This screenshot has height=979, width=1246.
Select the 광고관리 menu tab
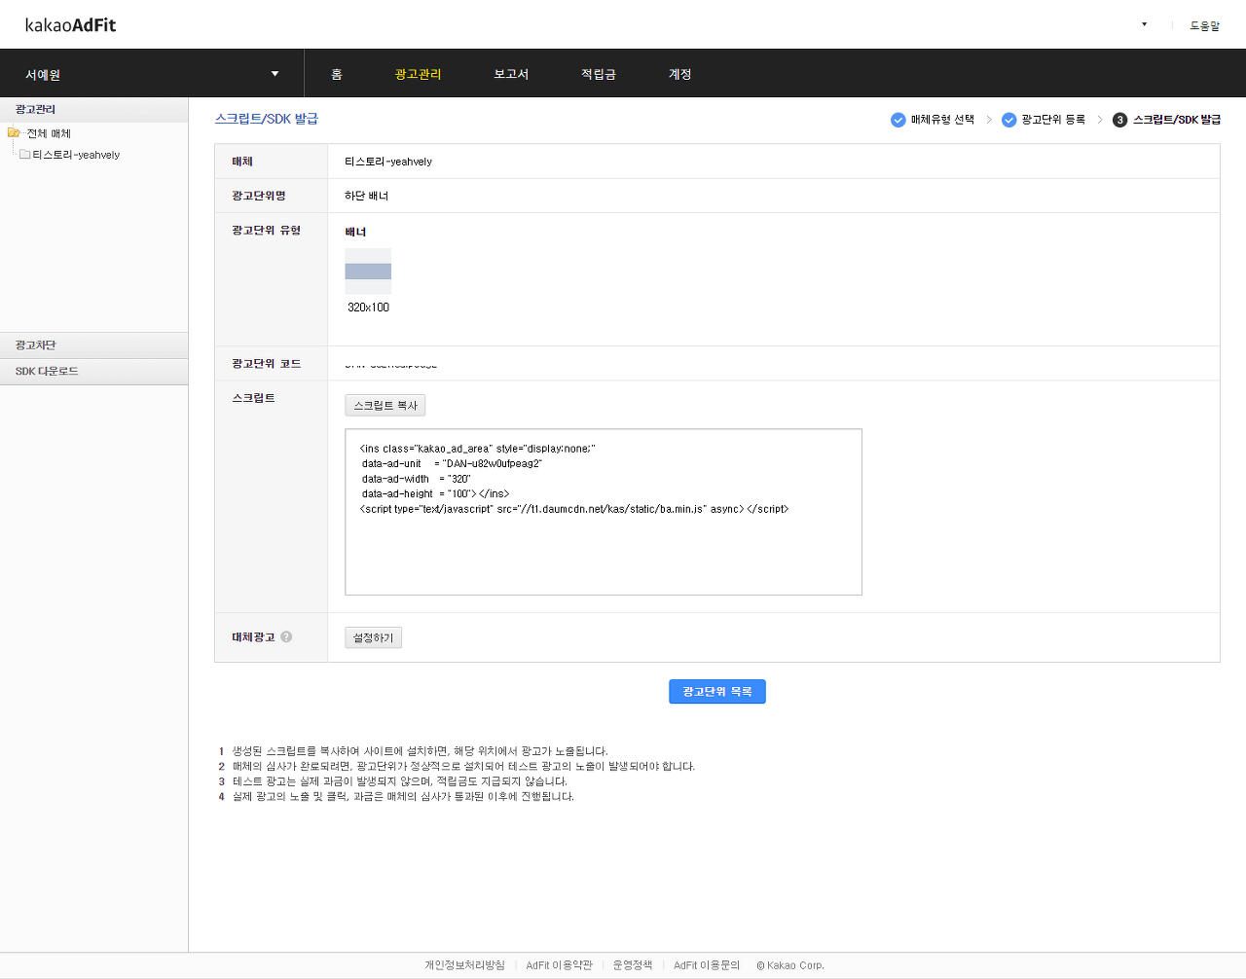[x=418, y=74]
